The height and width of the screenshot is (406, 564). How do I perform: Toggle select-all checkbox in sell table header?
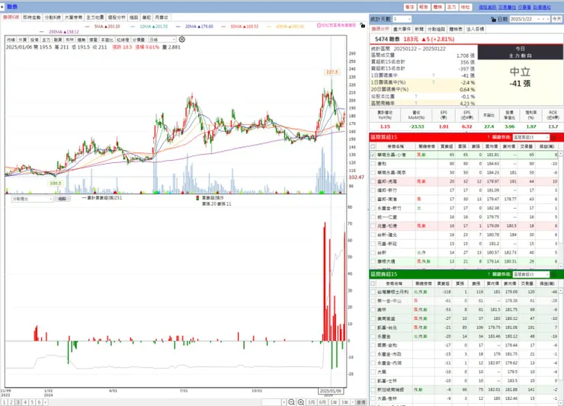coord(373,283)
